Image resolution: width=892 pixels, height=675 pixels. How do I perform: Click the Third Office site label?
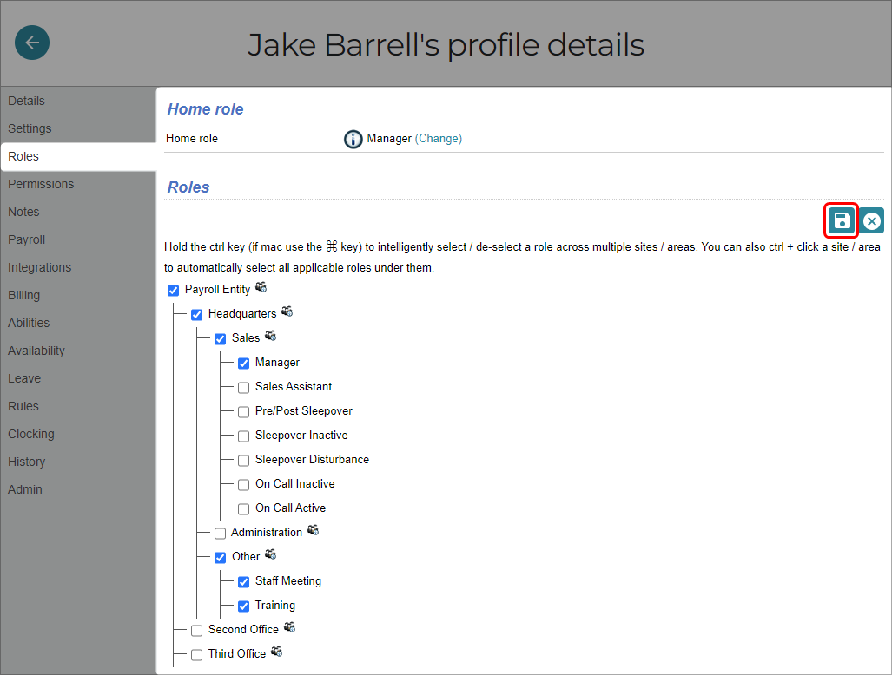236,653
